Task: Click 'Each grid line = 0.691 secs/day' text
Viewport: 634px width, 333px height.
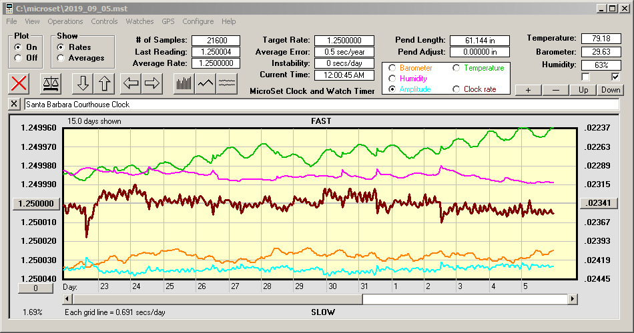Action: (x=115, y=312)
